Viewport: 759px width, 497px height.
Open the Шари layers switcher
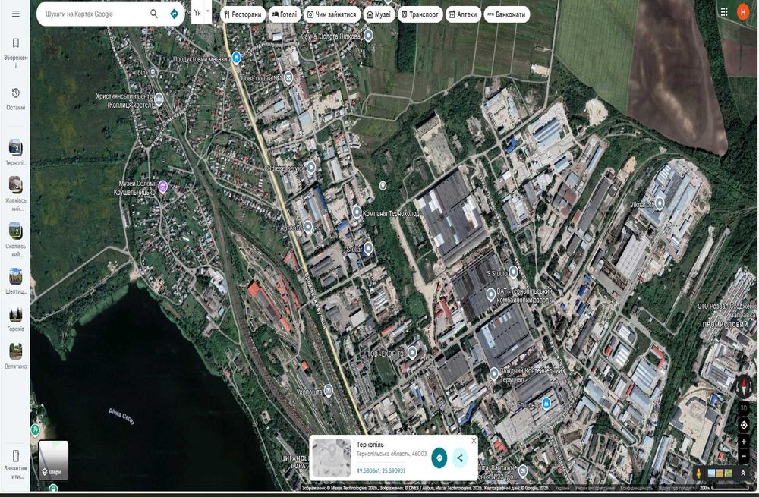[53, 460]
